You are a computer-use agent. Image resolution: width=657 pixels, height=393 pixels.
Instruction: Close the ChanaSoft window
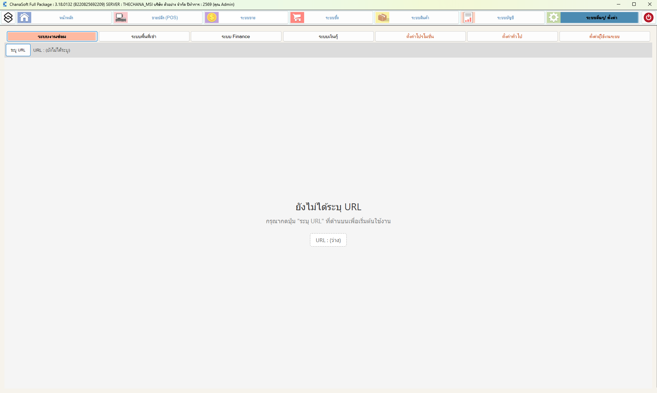point(649,4)
